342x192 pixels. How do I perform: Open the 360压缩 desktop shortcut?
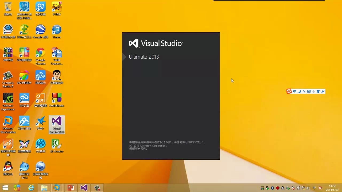click(8, 55)
